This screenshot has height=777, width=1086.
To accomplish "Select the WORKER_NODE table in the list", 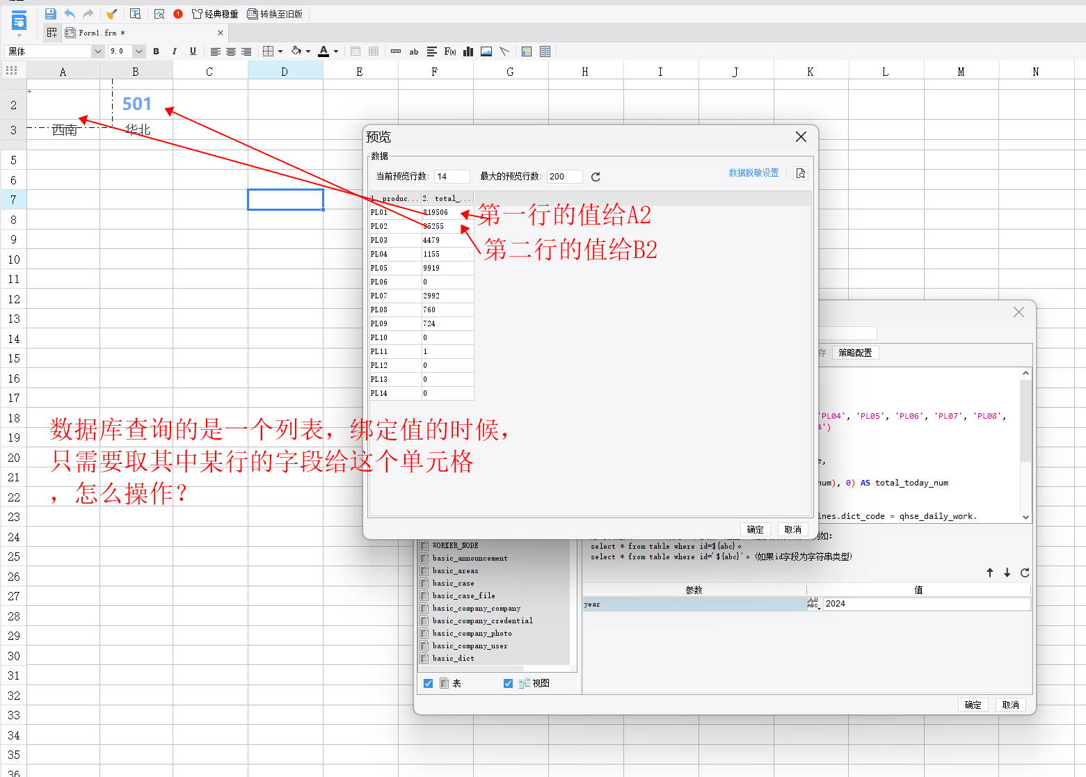I will point(455,545).
